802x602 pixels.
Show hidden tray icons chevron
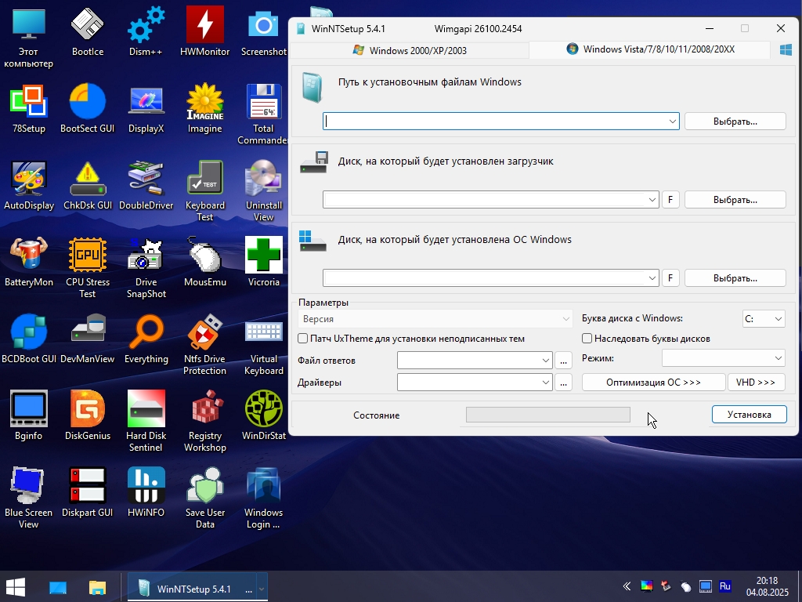point(627,586)
